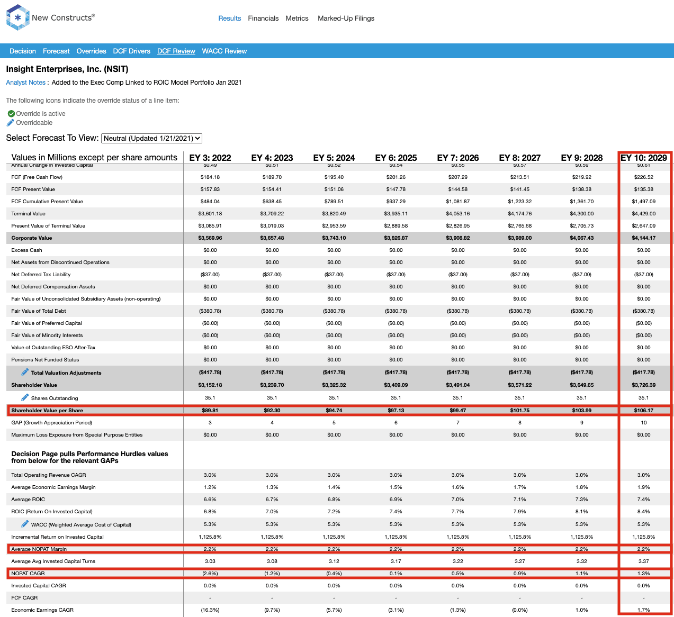Click pencil icon beside Total Valuation Adjustments
This screenshot has width=674, height=617.
click(x=25, y=372)
